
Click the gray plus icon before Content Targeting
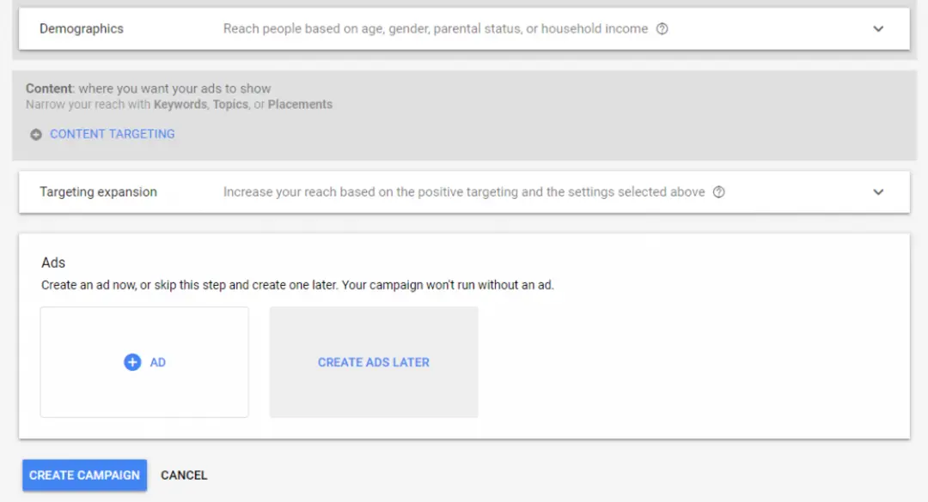[x=36, y=135]
